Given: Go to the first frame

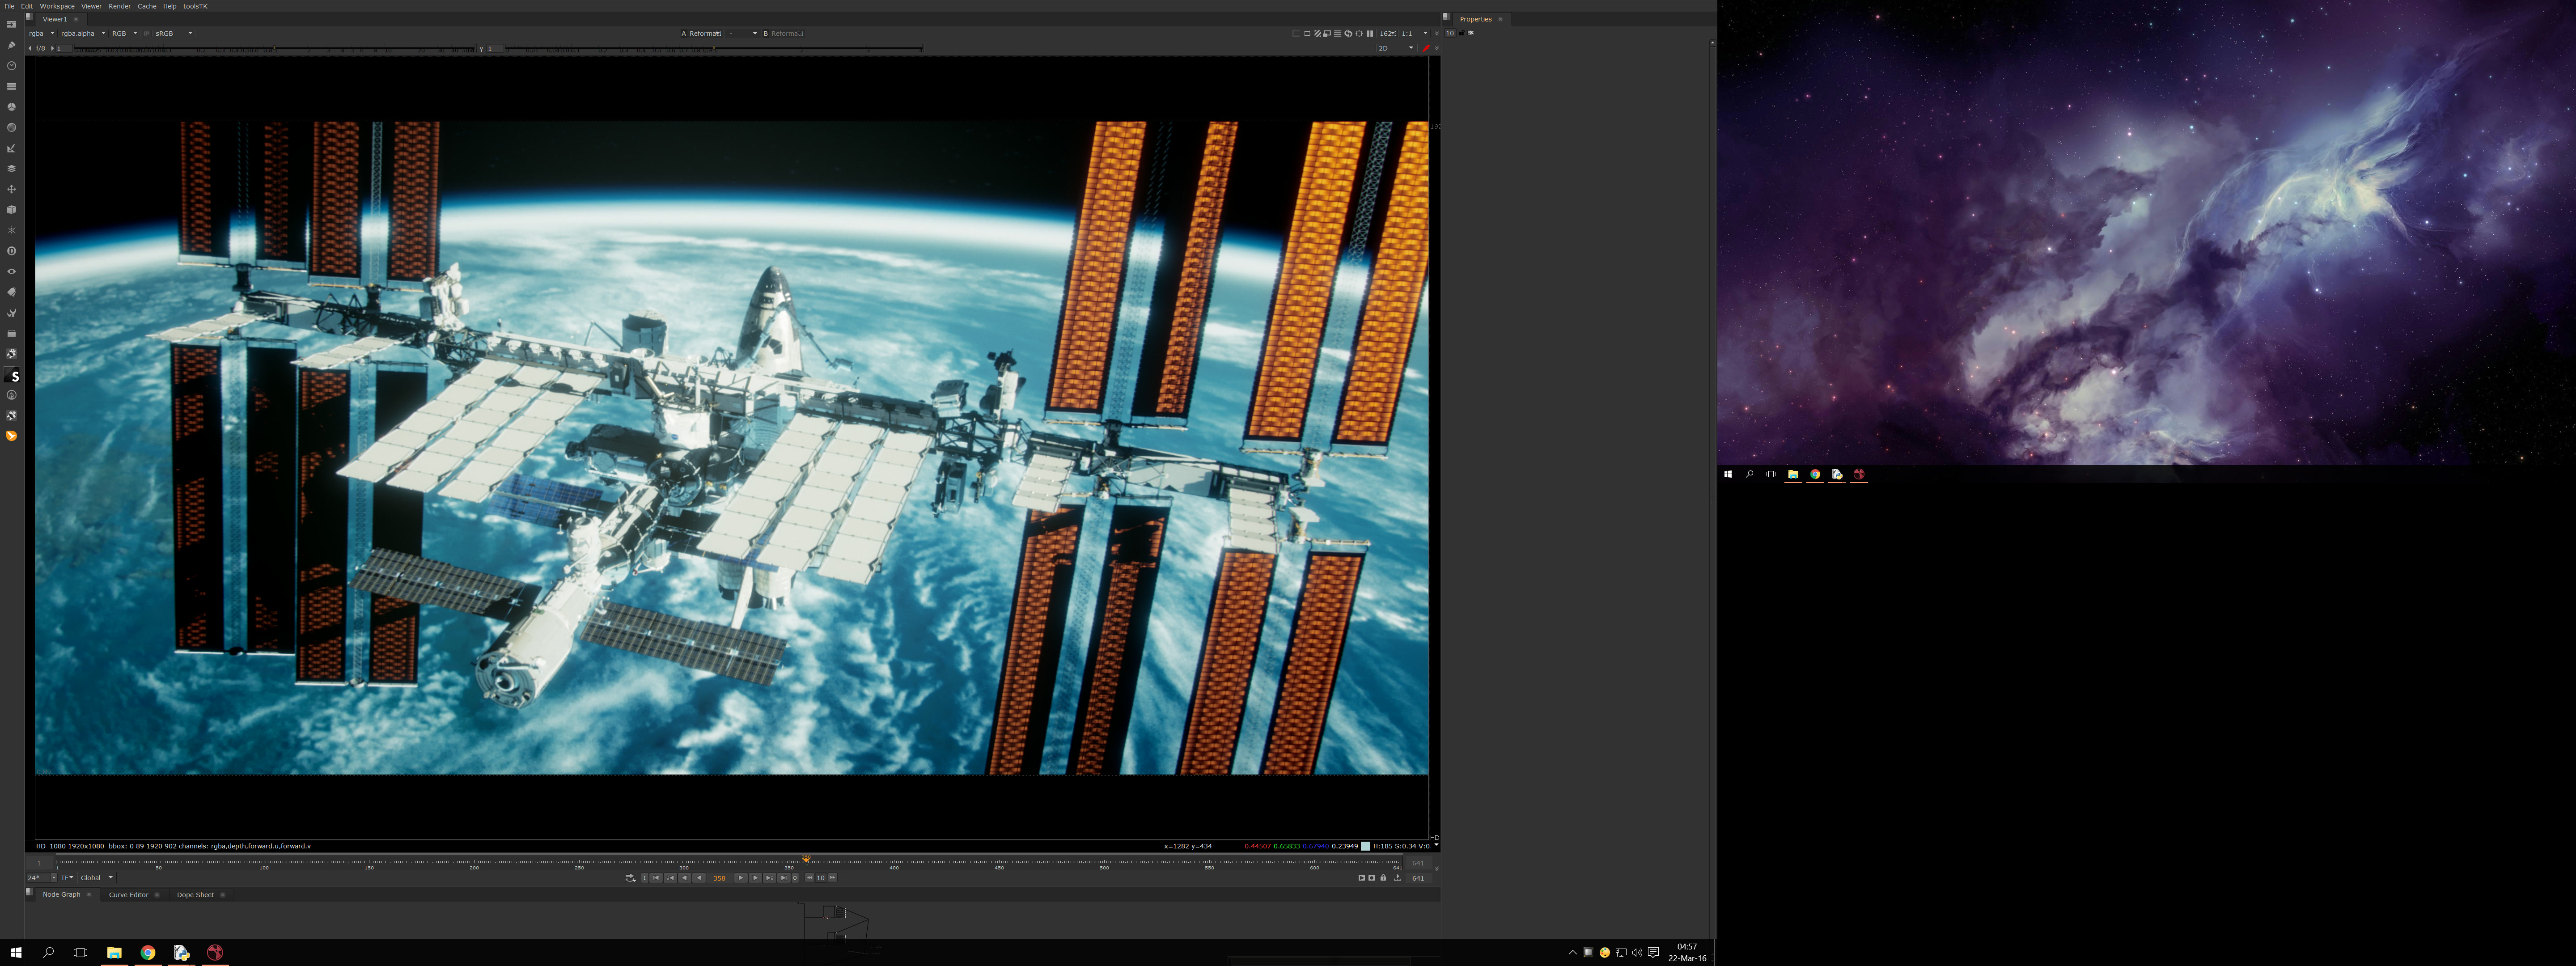Looking at the screenshot, I should point(656,878).
